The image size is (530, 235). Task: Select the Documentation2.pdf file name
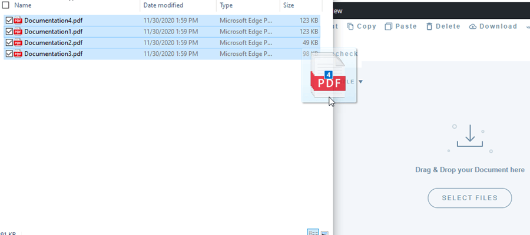53,43
